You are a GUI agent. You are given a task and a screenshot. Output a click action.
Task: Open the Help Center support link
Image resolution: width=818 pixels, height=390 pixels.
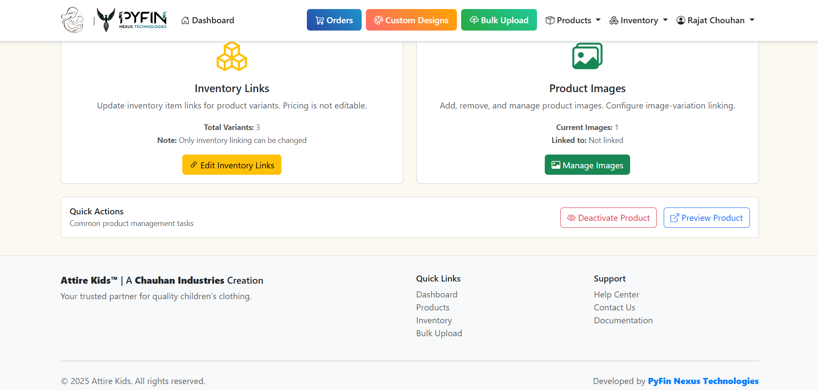[616, 294]
